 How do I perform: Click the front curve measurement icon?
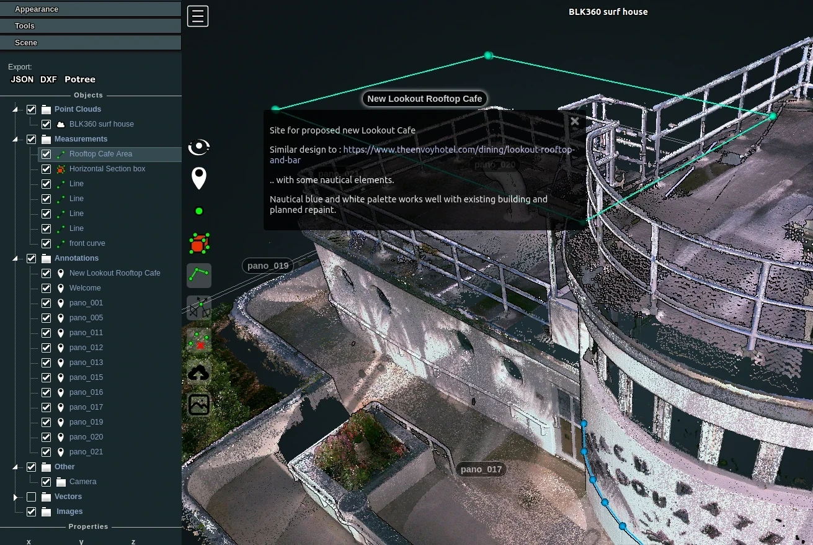(x=61, y=243)
